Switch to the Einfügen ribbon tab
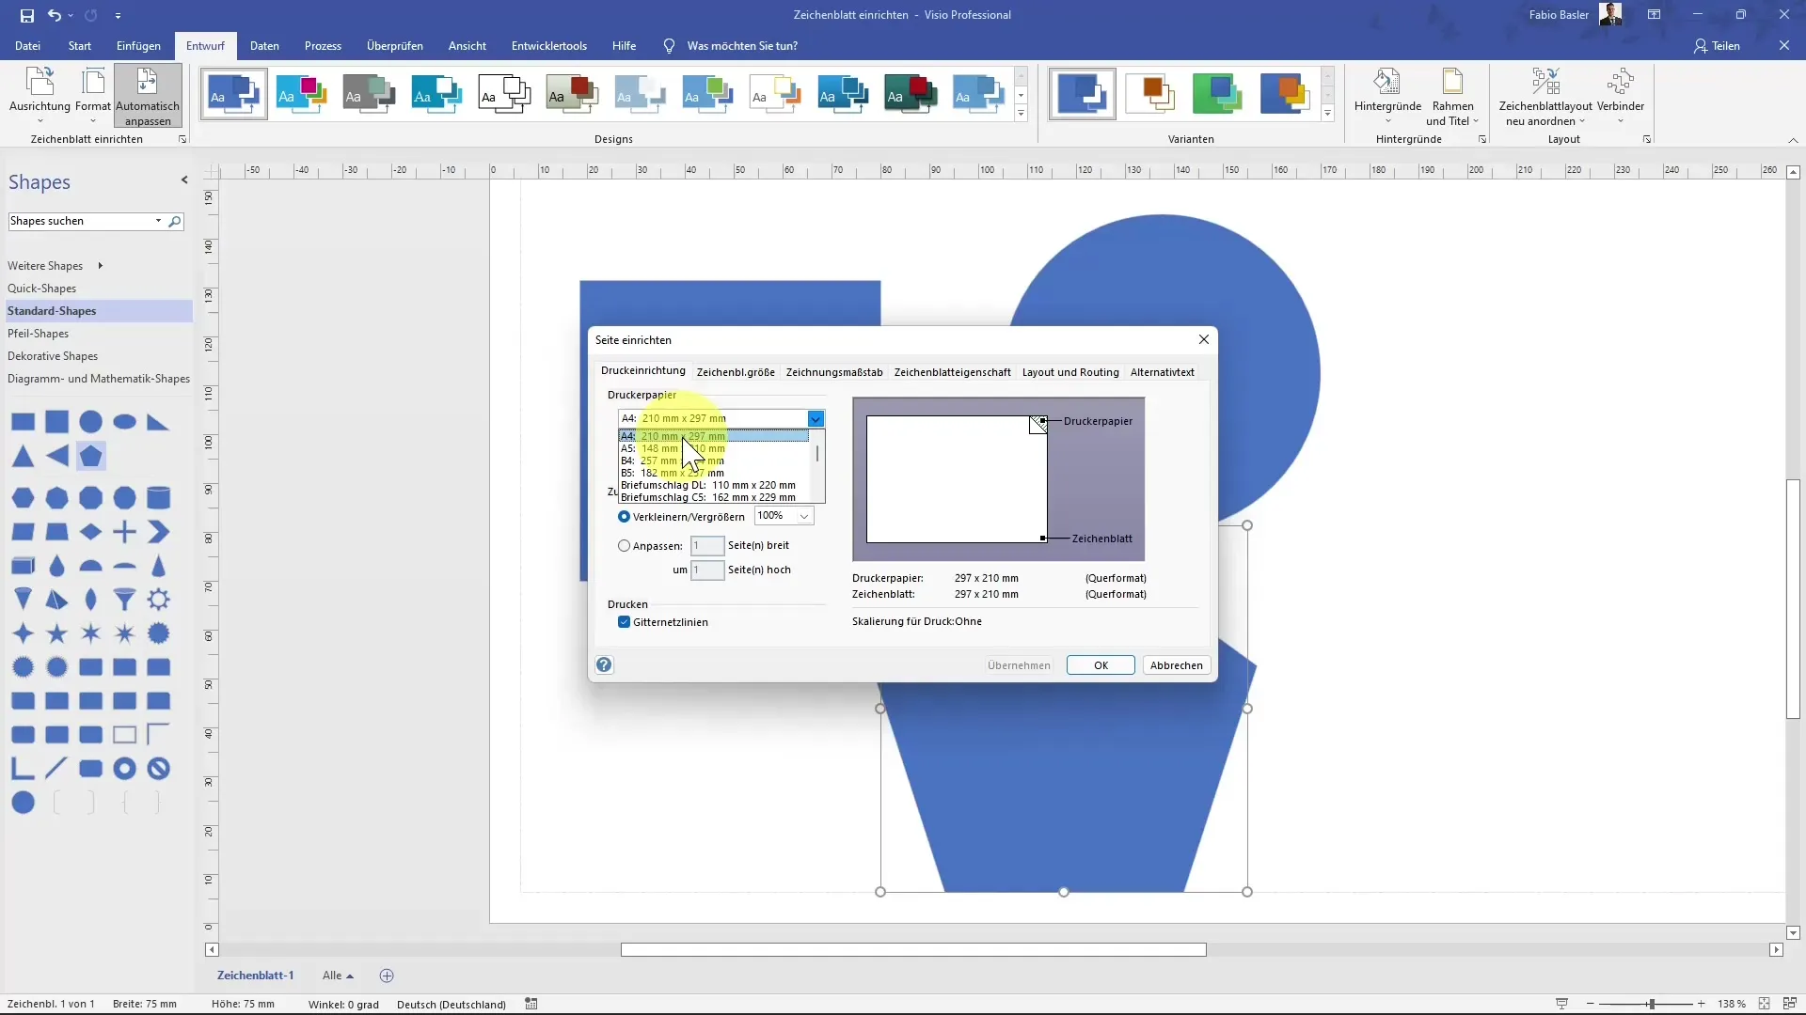 [138, 46]
